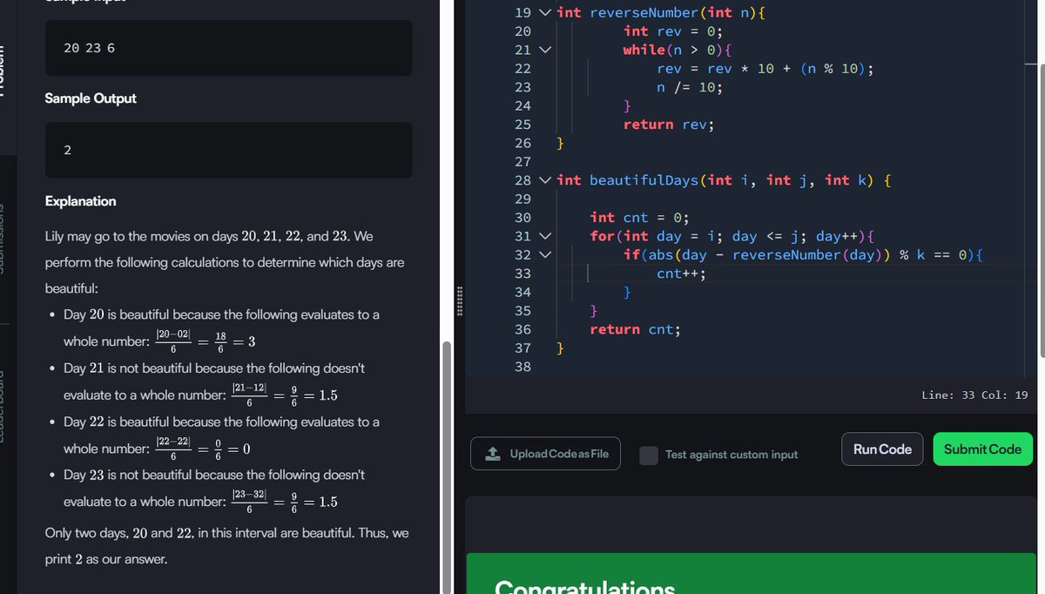Open the Leaderboard vertical tab
The image size is (1045, 594).
(3, 408)
